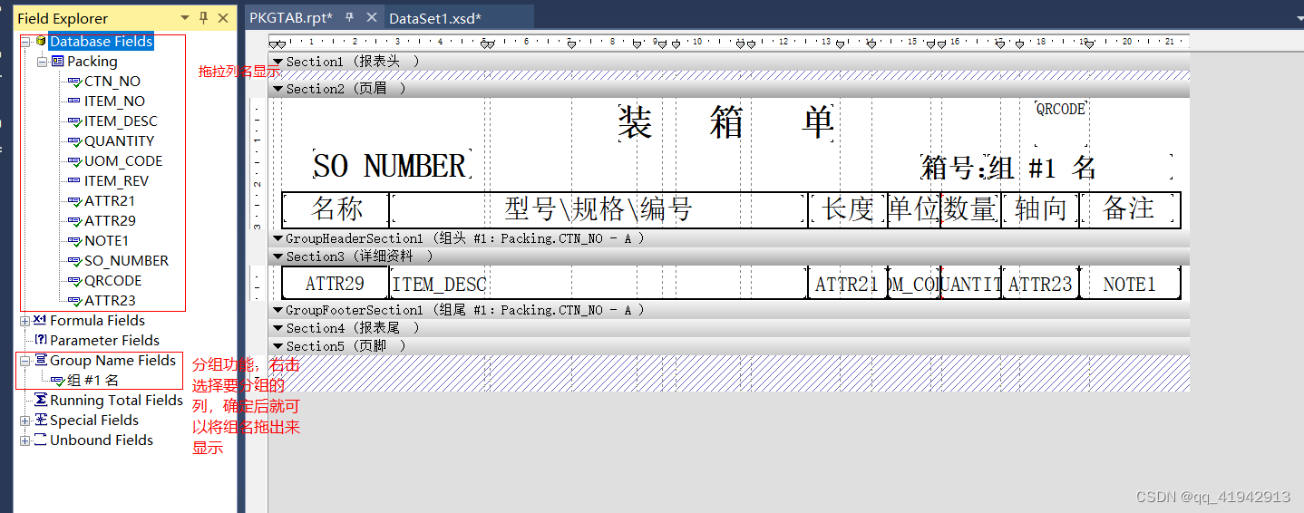Select Formula Fields in the tree
The width and height of the screenshot is (1304, 513).
(x=97, y=321)
